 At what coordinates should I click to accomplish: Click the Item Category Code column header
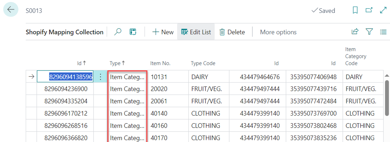click(x=356, y=56)
